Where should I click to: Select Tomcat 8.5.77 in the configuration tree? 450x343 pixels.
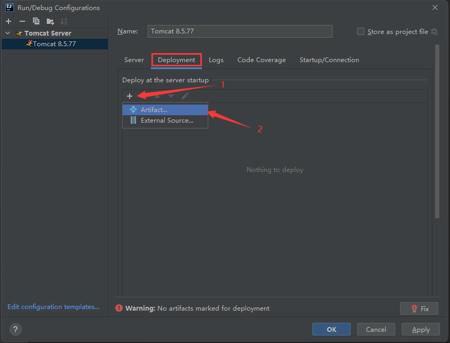coord(54,44)
